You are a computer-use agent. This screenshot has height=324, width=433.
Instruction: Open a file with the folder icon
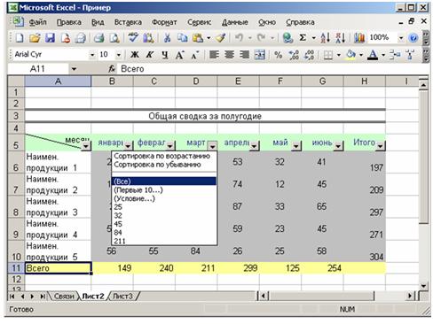(x=35, y=38)
